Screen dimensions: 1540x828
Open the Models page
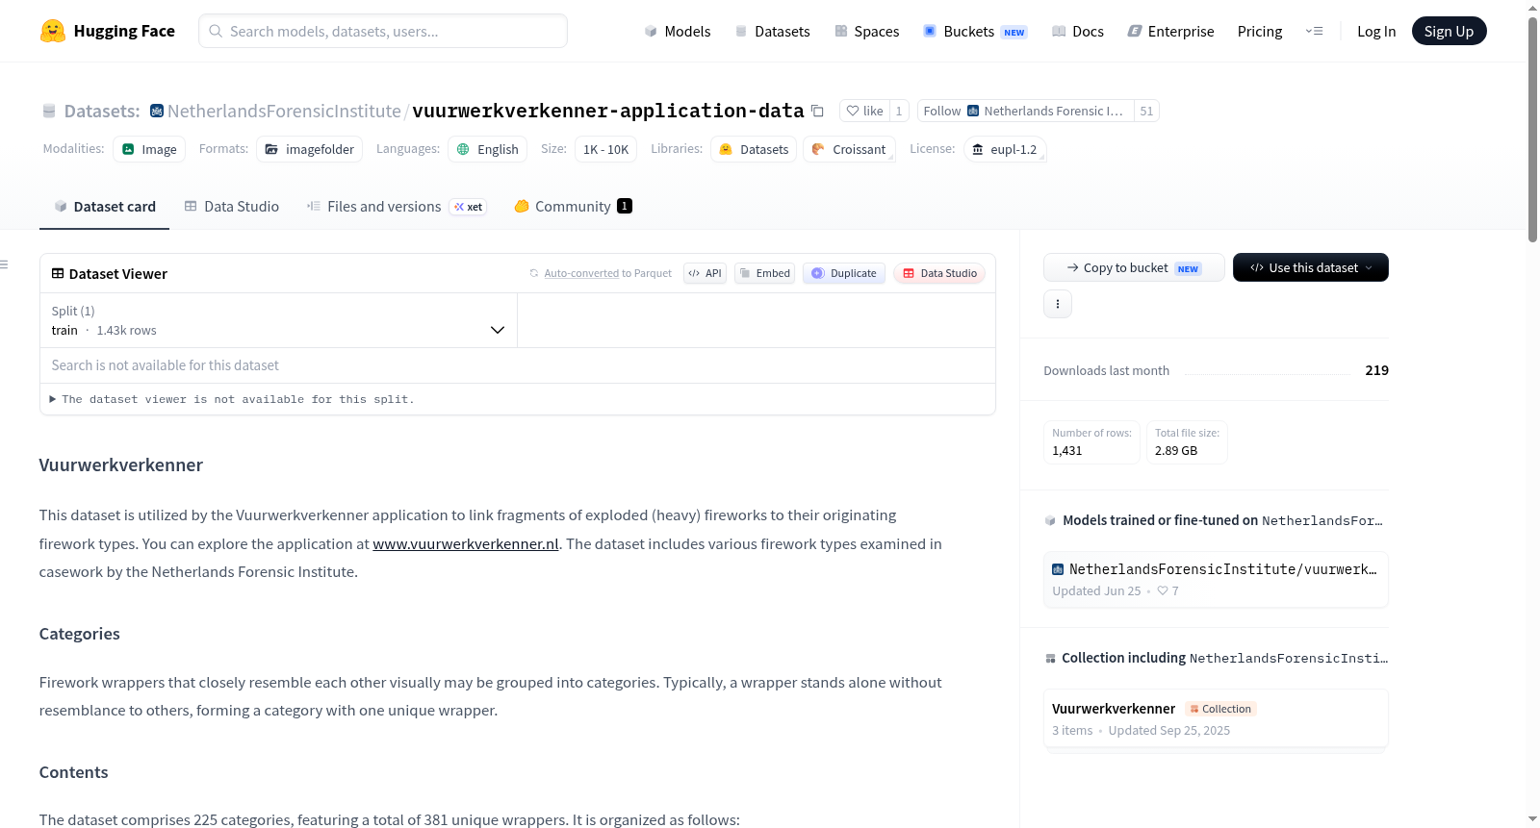[x=678, y=31]
